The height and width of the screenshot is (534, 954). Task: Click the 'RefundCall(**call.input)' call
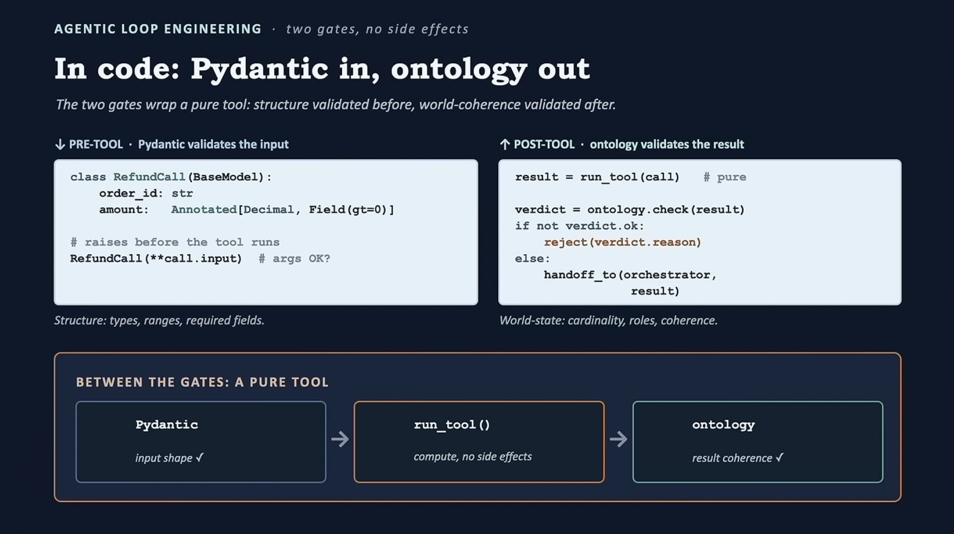pyautogui.click(x=156, y=259)
